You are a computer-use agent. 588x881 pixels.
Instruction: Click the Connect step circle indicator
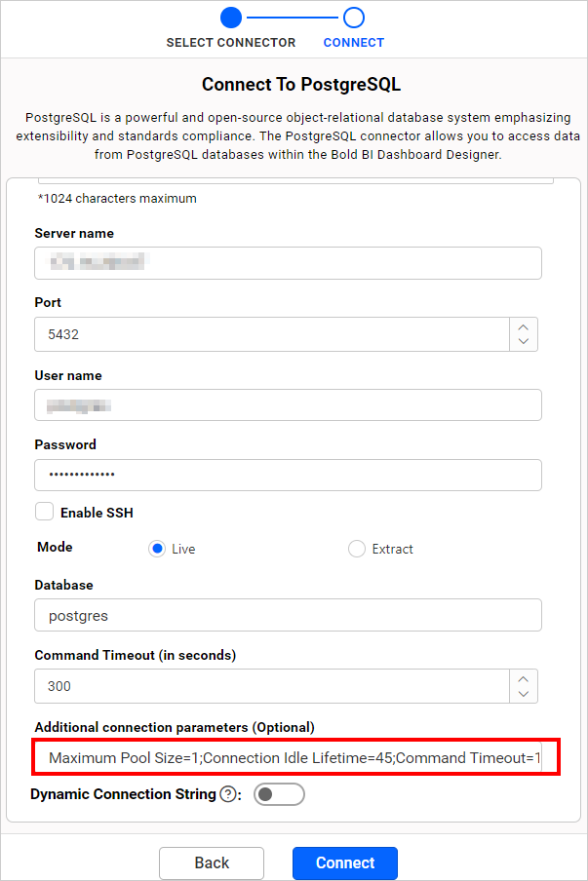point(354,17)
